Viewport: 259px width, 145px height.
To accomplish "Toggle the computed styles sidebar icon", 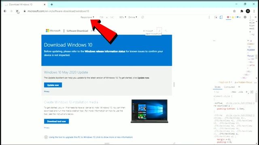I will [252, 92].
